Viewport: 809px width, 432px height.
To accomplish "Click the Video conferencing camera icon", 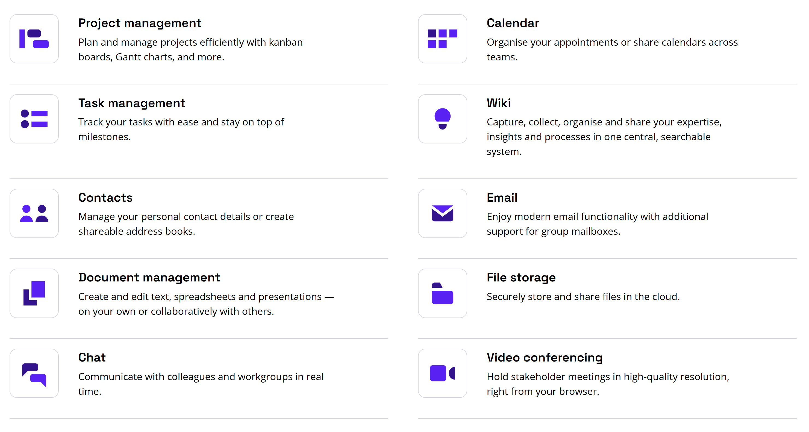I will click(x=442, y=373).
